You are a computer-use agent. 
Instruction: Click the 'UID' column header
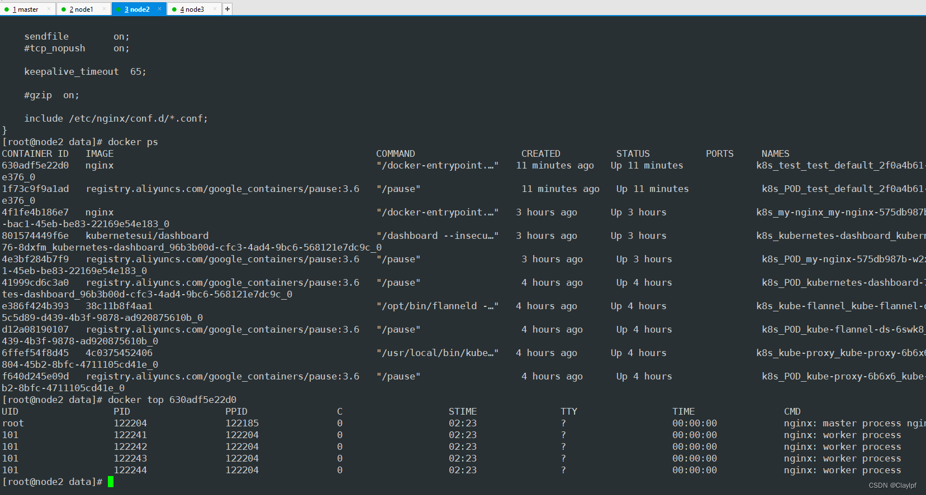pyautogui.click(x=10, y=411)
